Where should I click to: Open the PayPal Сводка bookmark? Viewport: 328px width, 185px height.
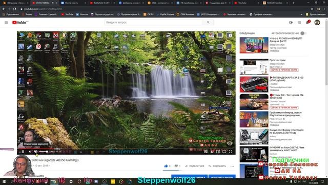(165, 14)
